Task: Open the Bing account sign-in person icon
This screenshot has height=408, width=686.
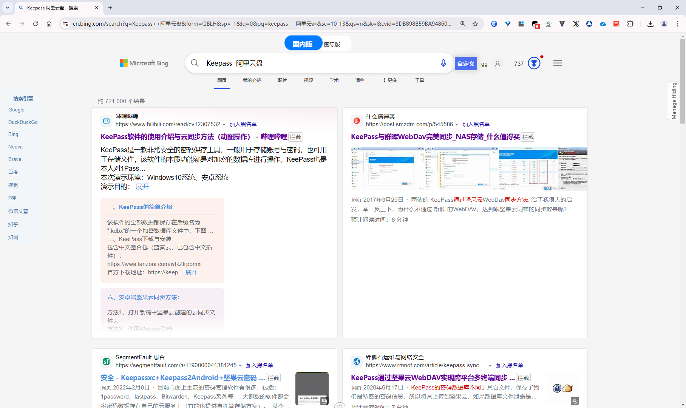Action: coord(498,63)
